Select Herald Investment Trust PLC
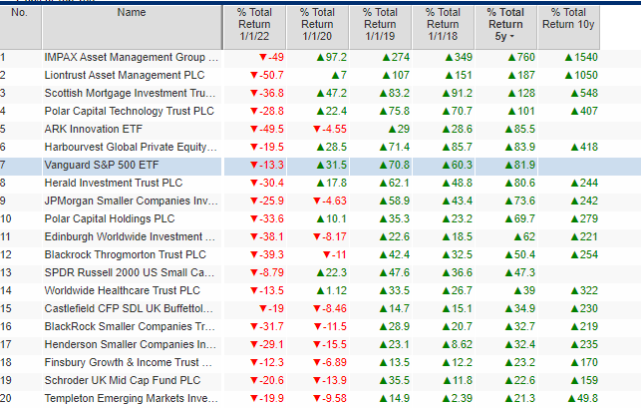641x408 pixels. click(114, 183)
